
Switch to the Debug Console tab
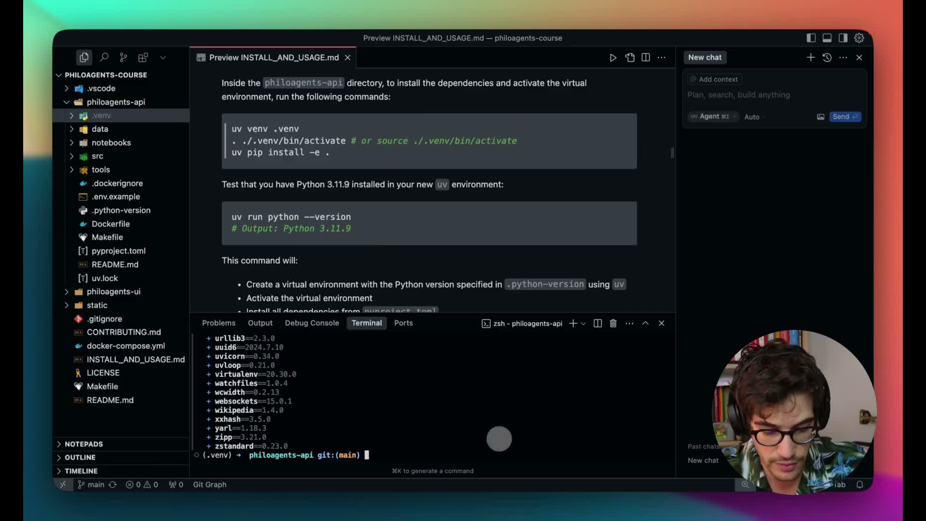pyautogui.click(x=312, y=323)
